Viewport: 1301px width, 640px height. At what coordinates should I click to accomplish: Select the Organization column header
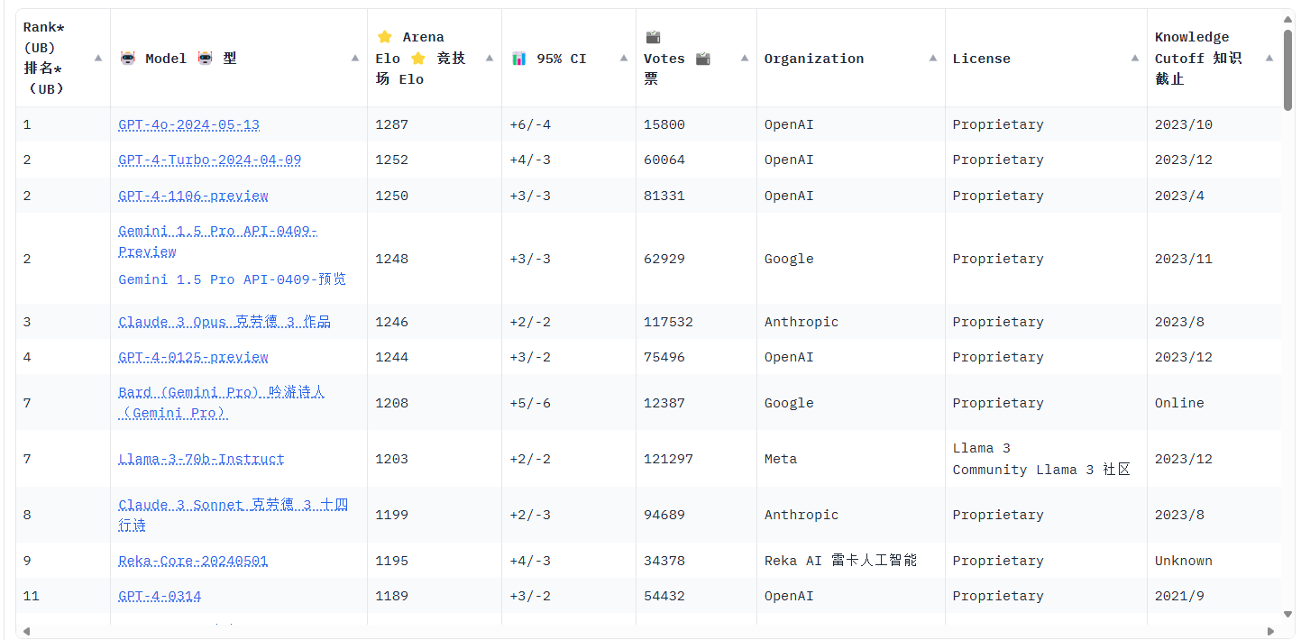click(x=814, y=59)
